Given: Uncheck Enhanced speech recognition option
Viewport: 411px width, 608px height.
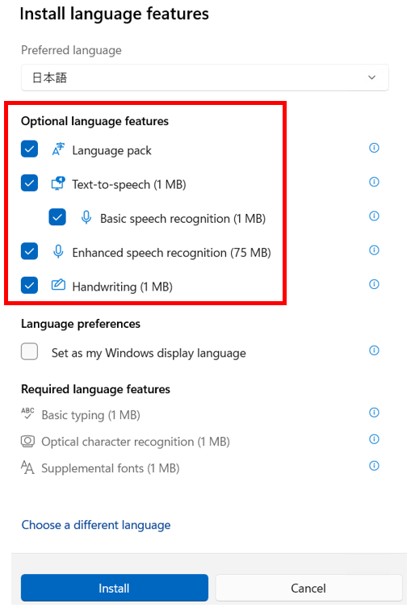Looking at the screenshot, I should pos(29,251).
